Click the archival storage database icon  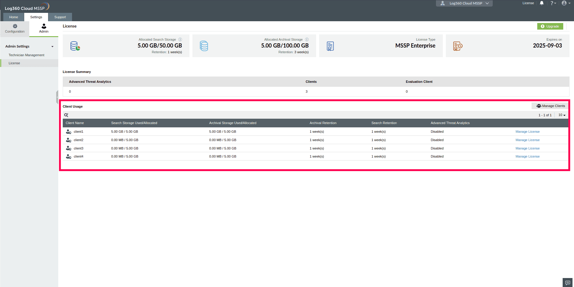[204, 46]
